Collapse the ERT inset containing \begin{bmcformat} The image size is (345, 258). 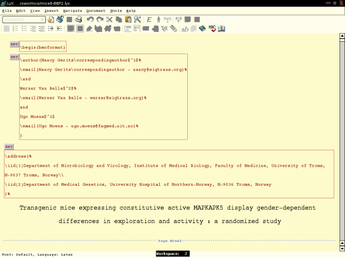click(14, 45)
